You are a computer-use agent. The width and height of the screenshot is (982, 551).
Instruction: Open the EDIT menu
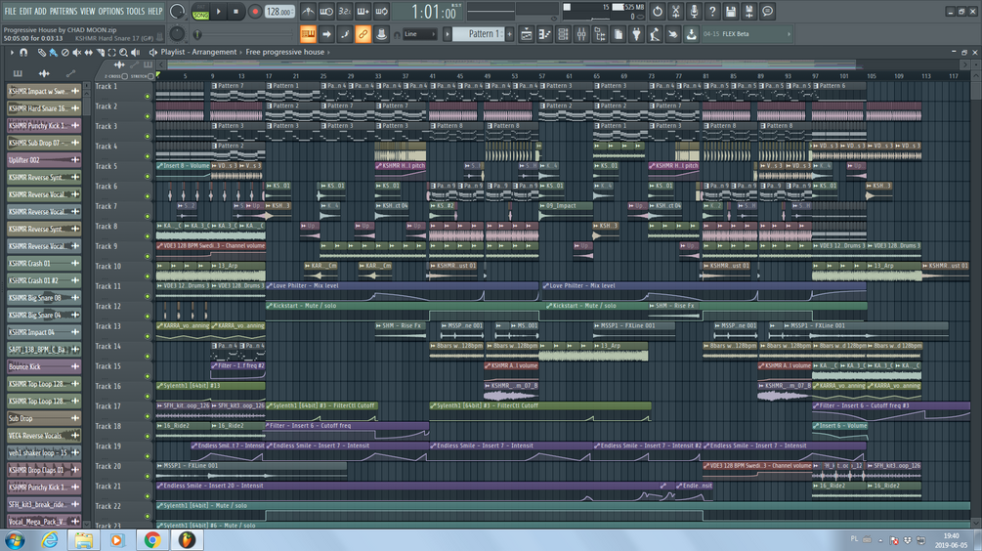pos(25,12)
